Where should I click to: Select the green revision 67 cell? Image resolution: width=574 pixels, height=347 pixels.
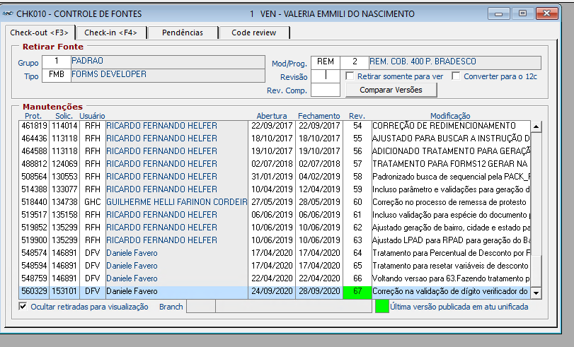point(357,291)
